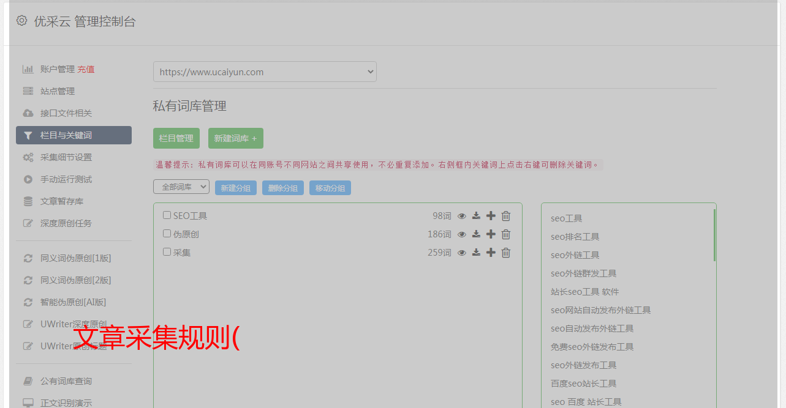
Task: Show the 伪原创 library via eye icon
Action: (462, 234)
